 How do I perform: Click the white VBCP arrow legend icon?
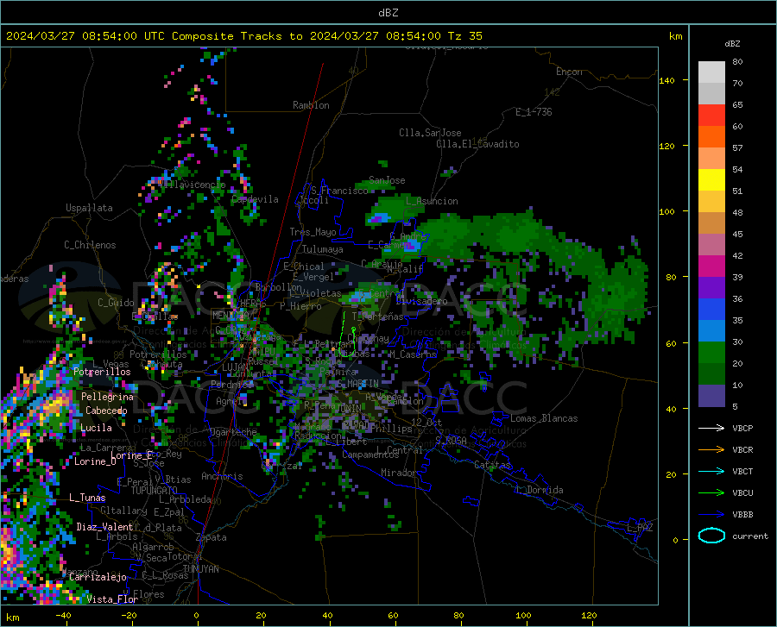coord(711,428)
